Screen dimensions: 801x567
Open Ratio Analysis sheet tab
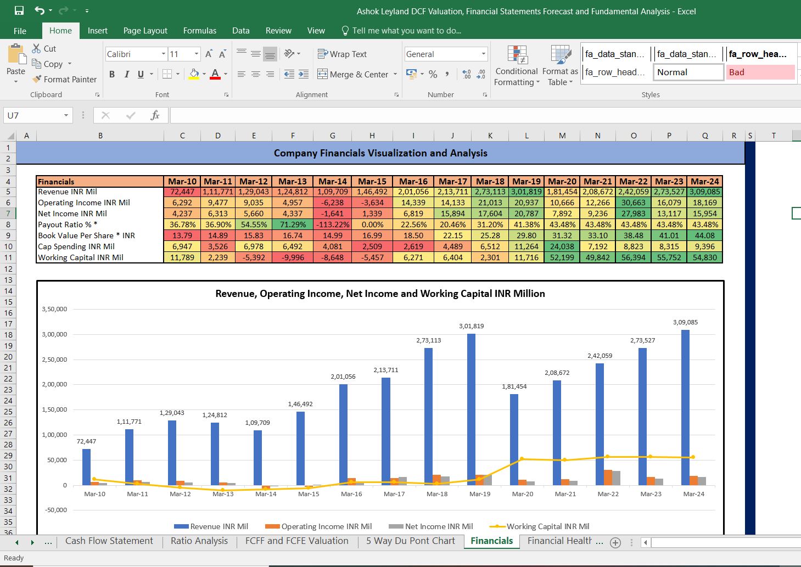pyautogui.click(x=199, y=541)
